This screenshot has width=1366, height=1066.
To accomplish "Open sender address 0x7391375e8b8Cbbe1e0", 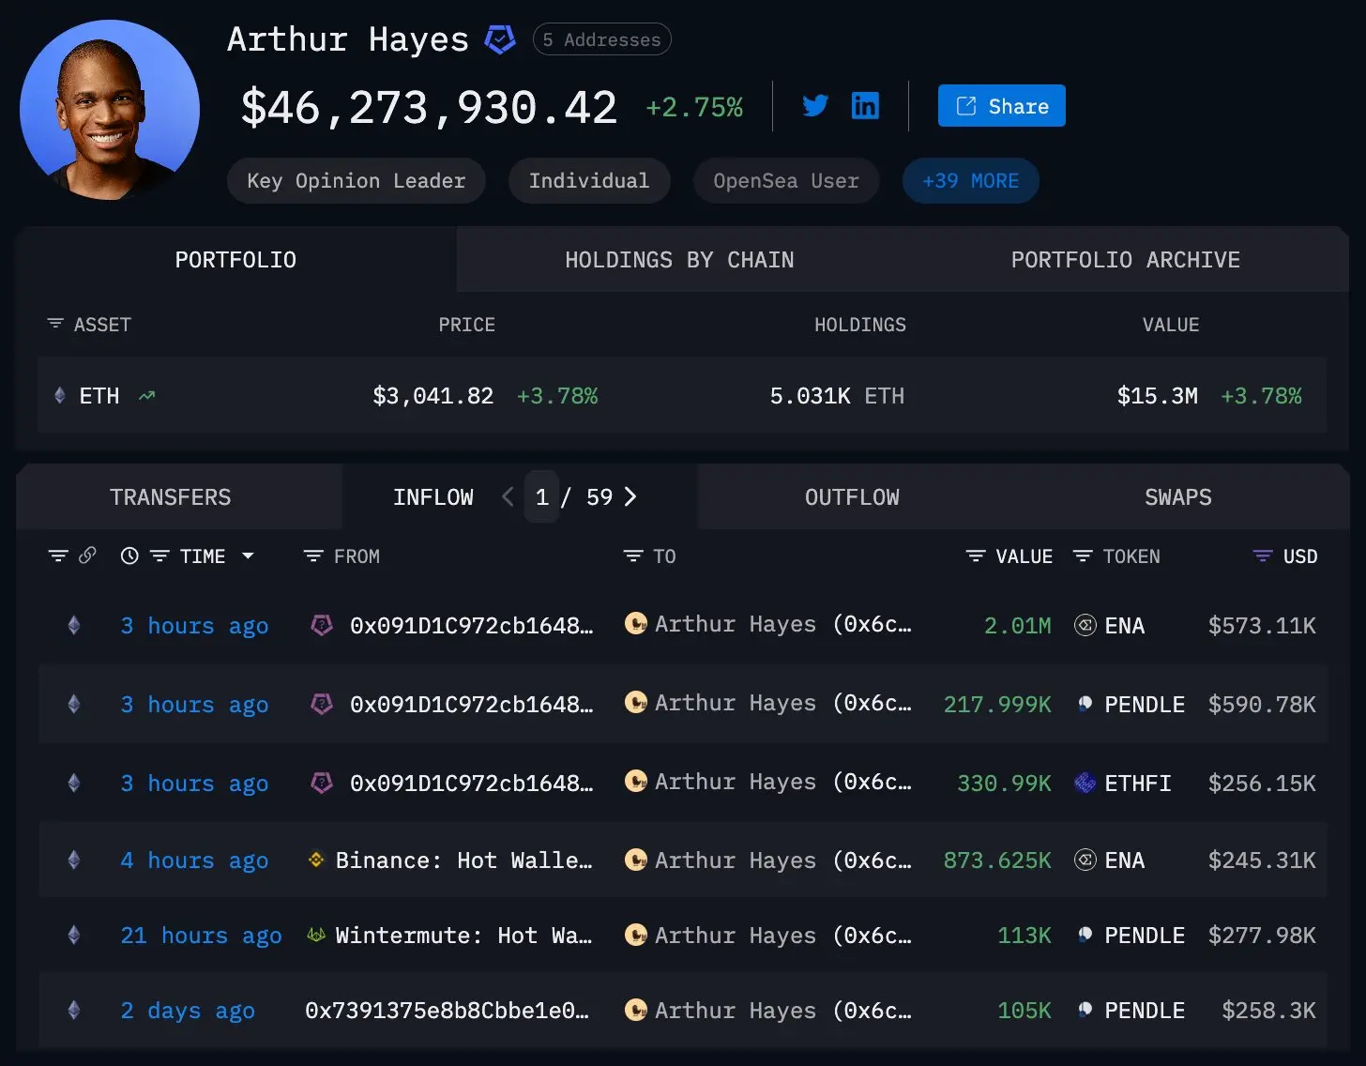I will point(447,1011).
